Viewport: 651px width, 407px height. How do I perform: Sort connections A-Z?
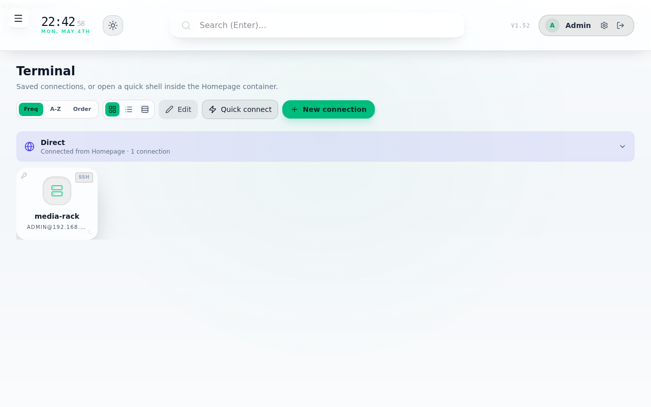click(x=55, y=109)
